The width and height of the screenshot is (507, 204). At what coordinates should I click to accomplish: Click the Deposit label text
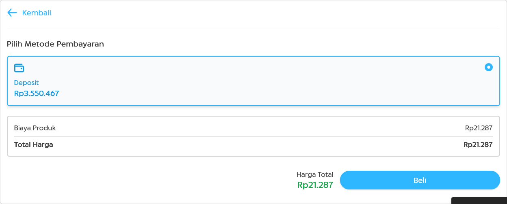point(26,83)
